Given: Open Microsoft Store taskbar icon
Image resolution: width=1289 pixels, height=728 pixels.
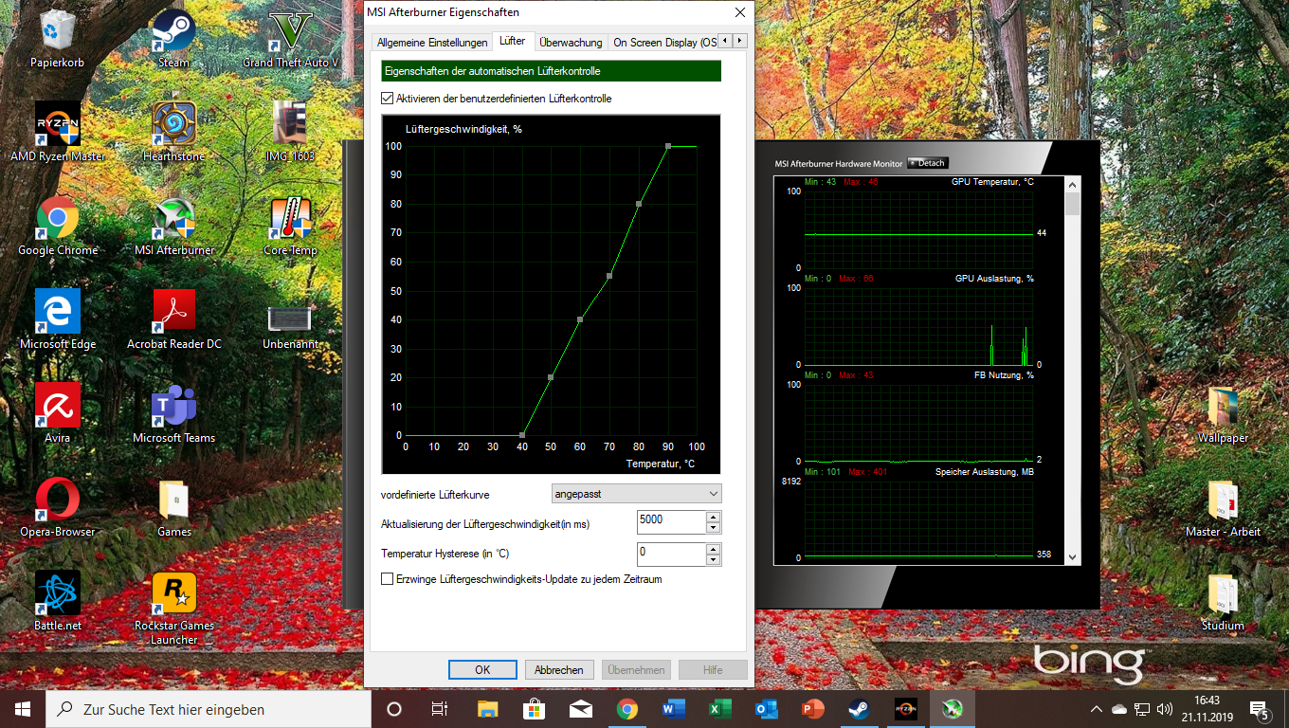Looking at the screenshot, I should coord(534,708).
